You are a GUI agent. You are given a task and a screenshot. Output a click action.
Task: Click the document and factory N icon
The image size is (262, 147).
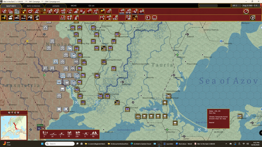128,18
